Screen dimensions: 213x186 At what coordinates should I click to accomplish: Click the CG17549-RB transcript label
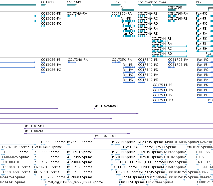click(147, 14)
